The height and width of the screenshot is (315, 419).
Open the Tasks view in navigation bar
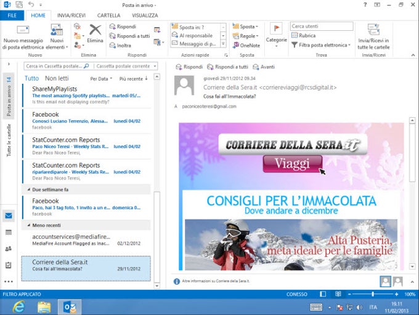(x=9, y=265)
